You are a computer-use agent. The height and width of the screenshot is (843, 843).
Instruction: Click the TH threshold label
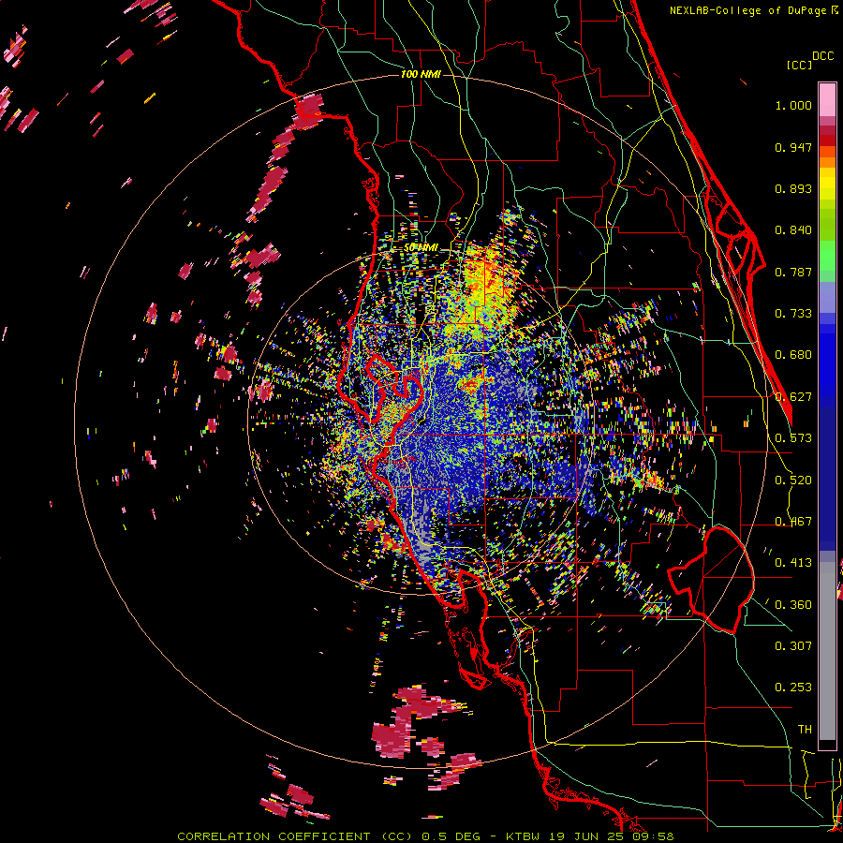click(805, 730)
